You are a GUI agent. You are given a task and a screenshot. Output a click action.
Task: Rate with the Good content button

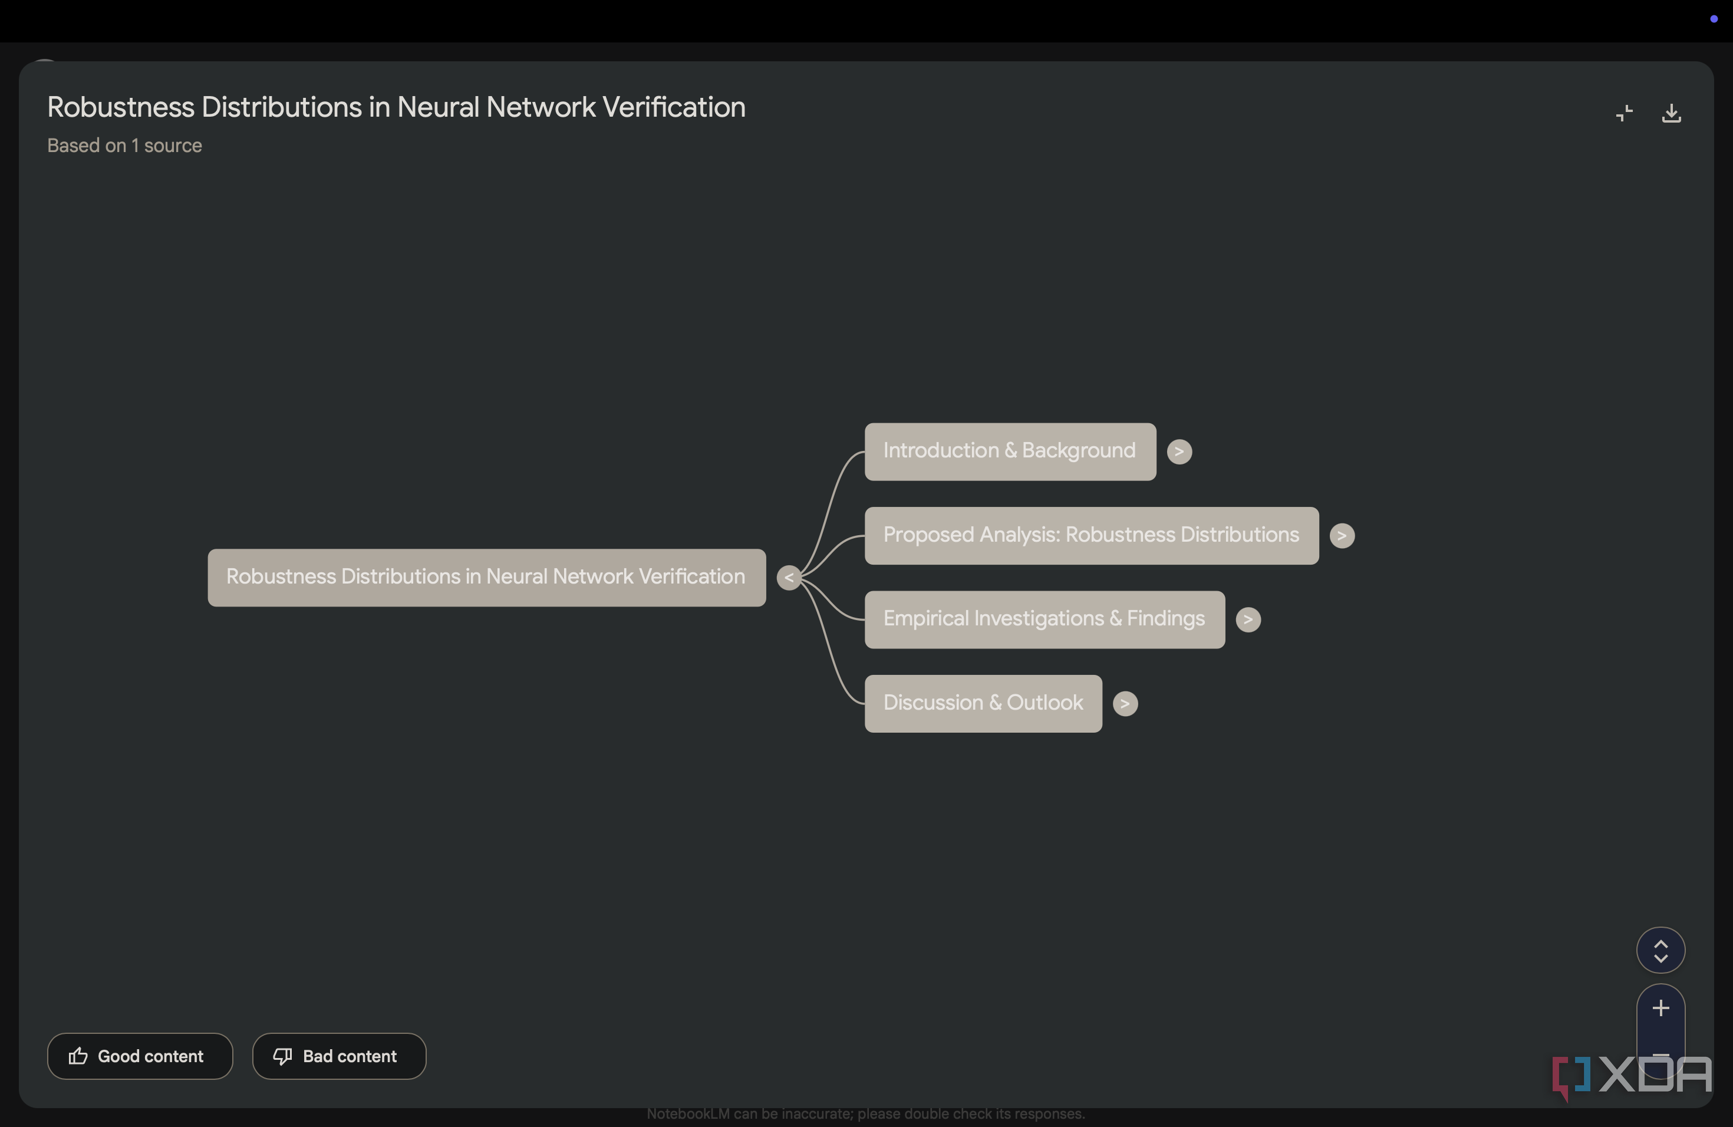coord(140,1056)
